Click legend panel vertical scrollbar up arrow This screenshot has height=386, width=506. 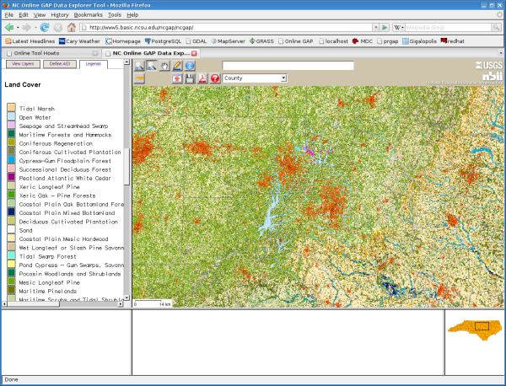point(126,62)
